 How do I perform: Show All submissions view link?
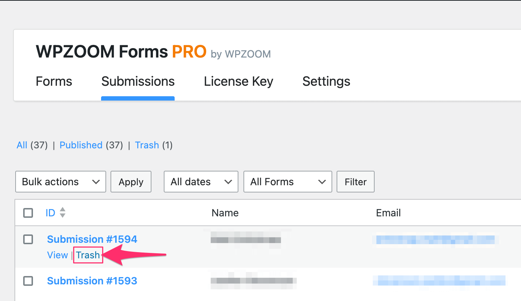tap(22, 145)
